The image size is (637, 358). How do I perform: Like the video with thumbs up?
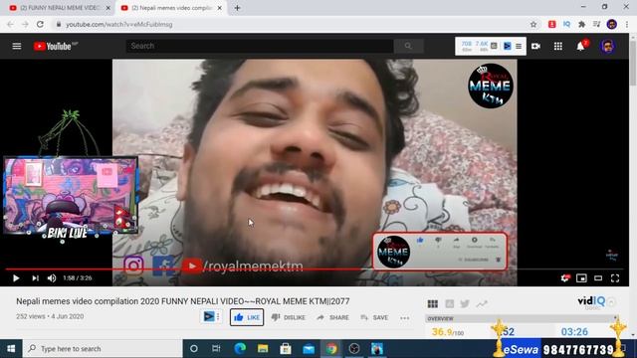click(x=247, y=317)
